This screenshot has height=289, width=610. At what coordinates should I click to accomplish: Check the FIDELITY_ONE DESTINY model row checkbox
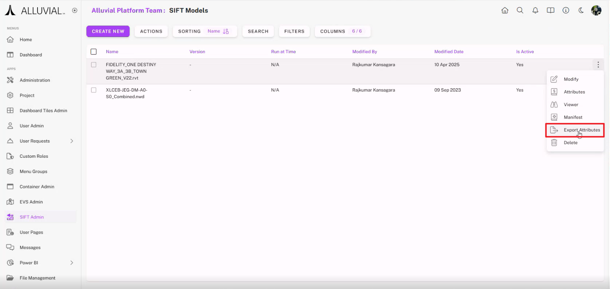point(94,65)
